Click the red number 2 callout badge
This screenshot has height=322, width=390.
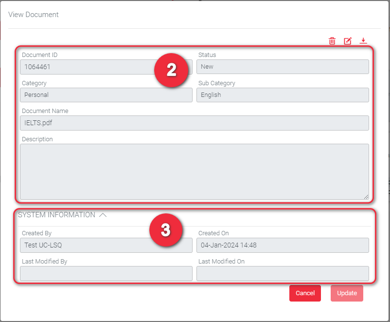click(171, 71)
